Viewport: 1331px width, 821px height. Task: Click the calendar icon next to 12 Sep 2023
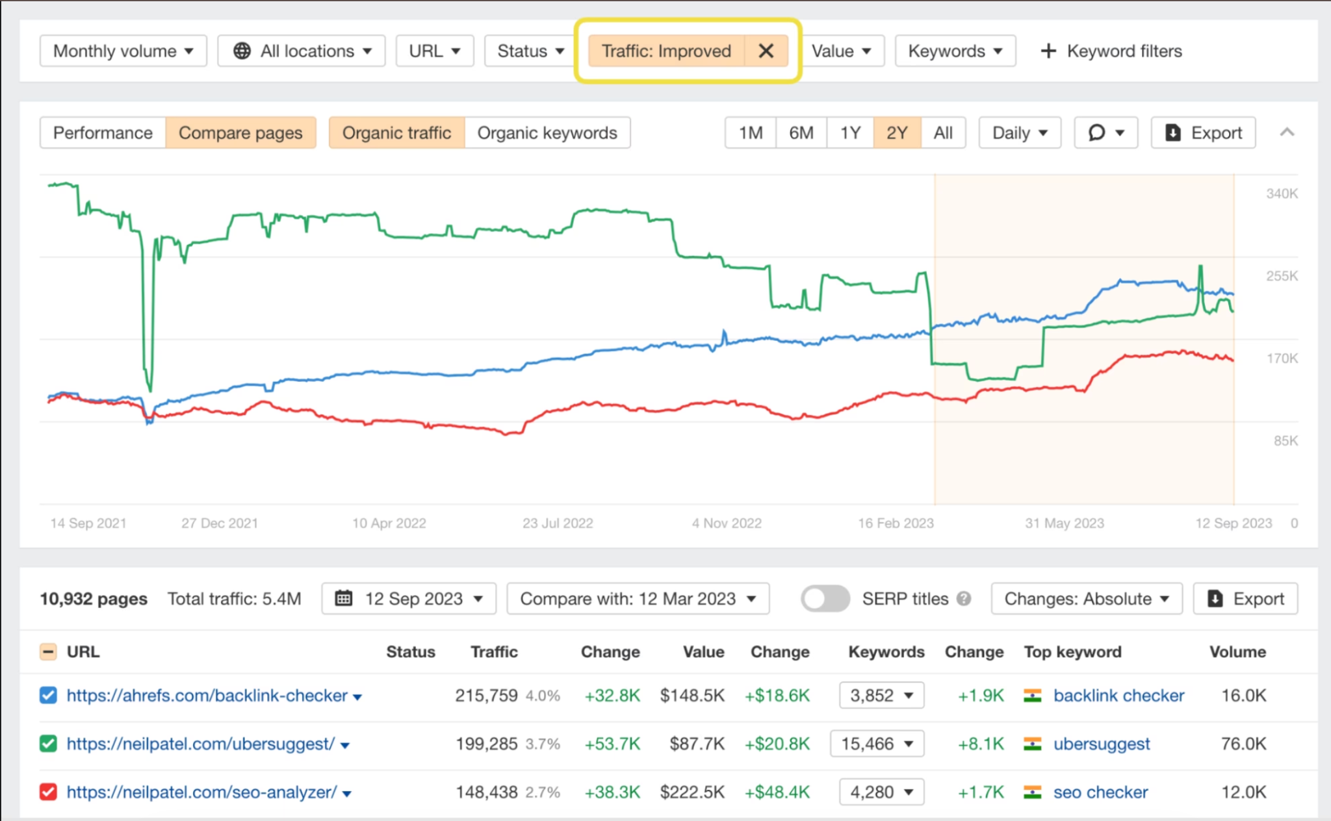tap(344, 598)
